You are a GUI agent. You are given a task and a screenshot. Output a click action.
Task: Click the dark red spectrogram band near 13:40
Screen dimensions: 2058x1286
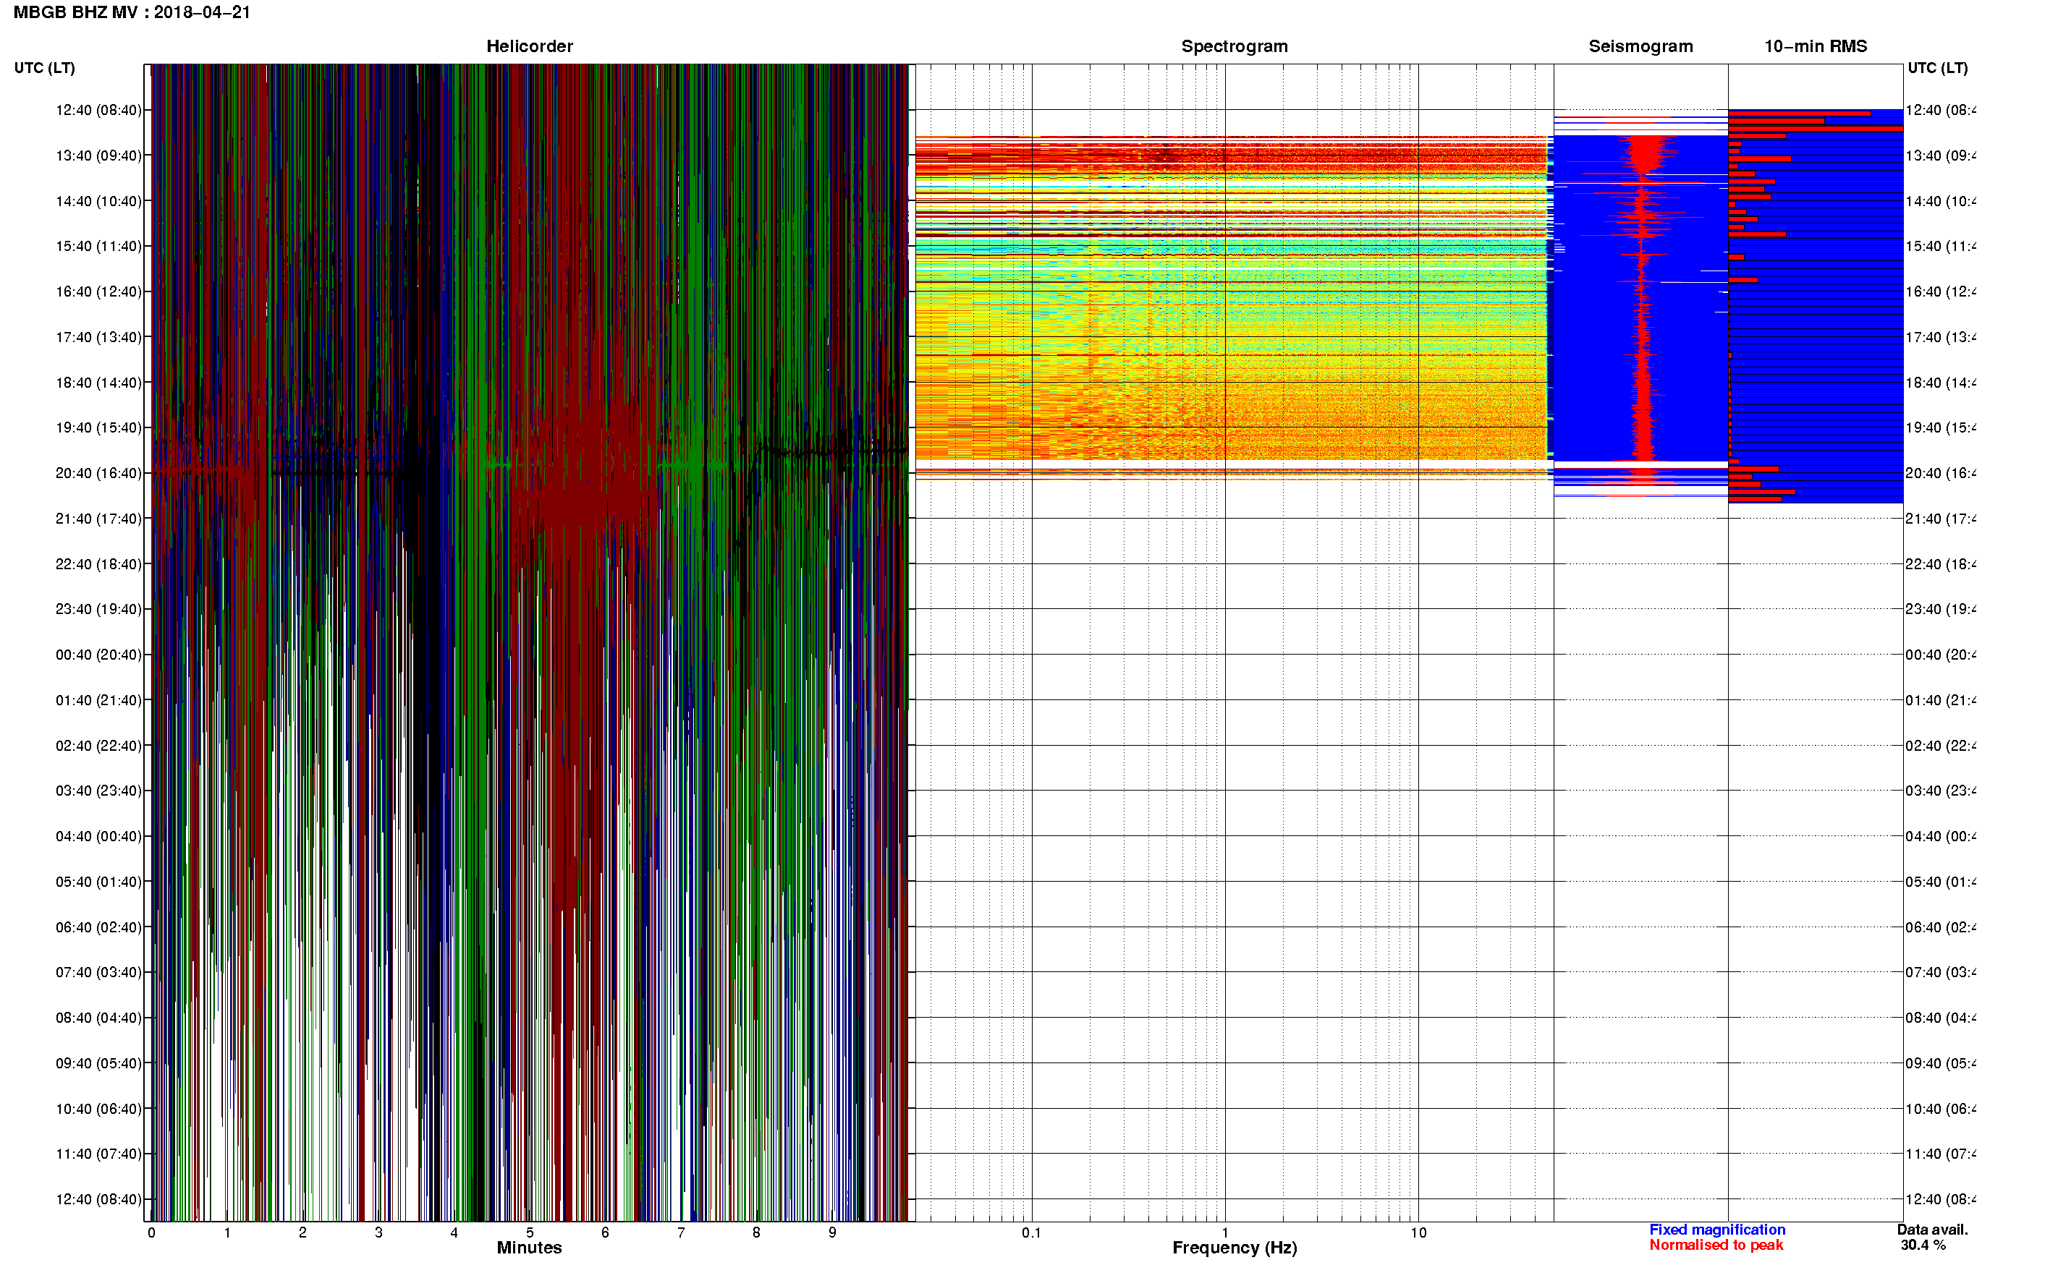[1231, 156]
